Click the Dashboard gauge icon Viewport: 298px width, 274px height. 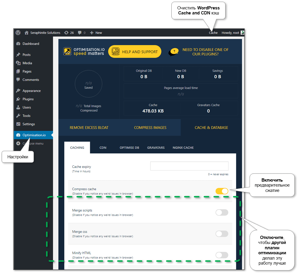[x=18, y=44]
